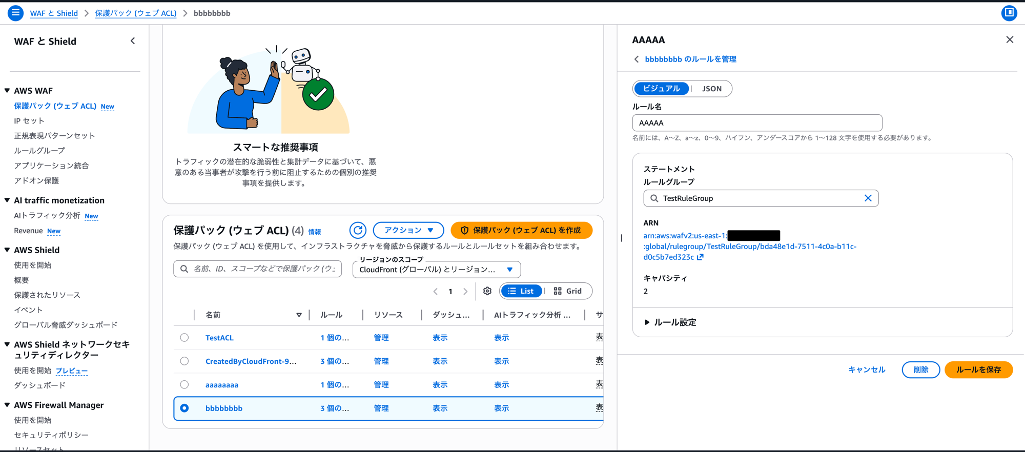
Task: Collapse the AWS Firewall Manager section
Action: (7, 405)
